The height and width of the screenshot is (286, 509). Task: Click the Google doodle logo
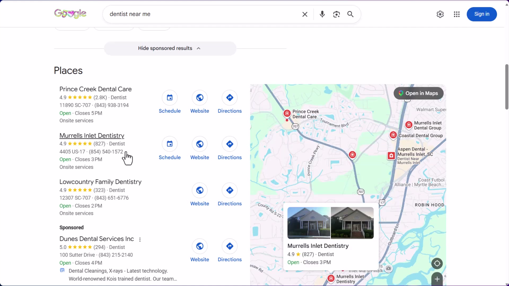tap(70, 14)
